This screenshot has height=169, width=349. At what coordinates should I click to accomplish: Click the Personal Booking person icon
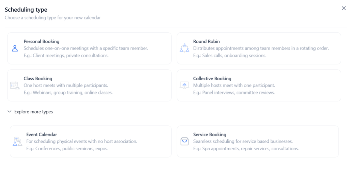[15, 48]
